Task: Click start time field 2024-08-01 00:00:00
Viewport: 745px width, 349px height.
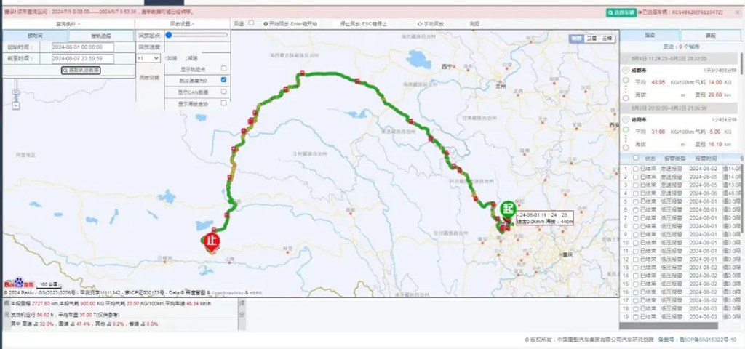Action: pos(83,47)
